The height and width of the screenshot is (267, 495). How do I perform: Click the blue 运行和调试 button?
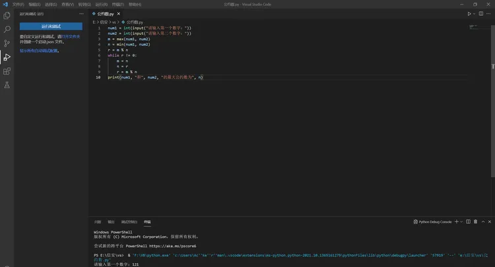click(x=51, y=26)
